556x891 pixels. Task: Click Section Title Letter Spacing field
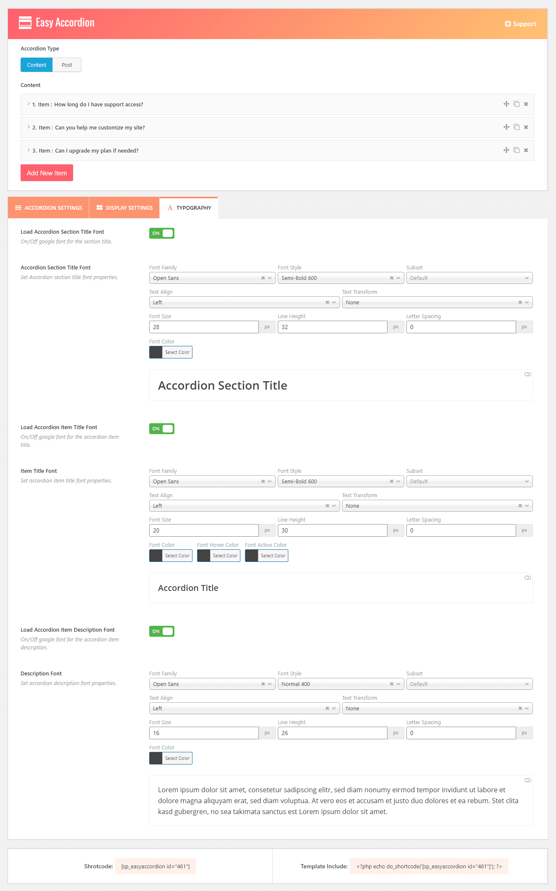click(x=461, y=327)
